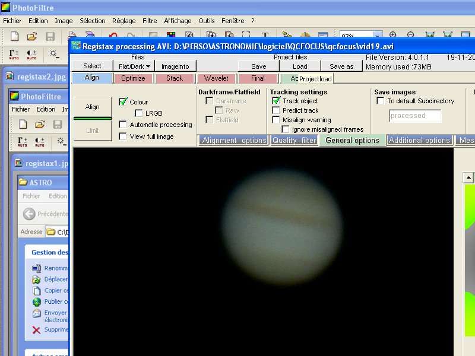Click the red X Supprimer icon
475x356 pixels.
point(36,330)
